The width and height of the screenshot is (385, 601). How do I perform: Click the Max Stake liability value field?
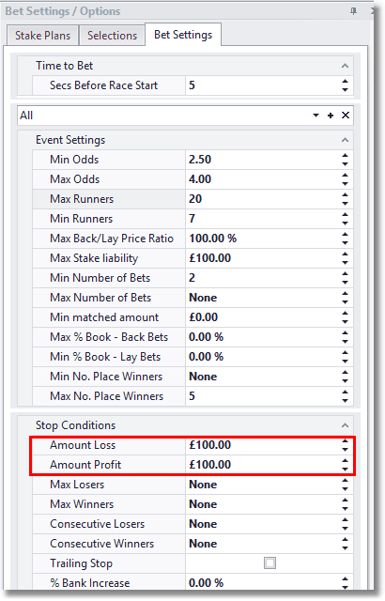(262, 258)
